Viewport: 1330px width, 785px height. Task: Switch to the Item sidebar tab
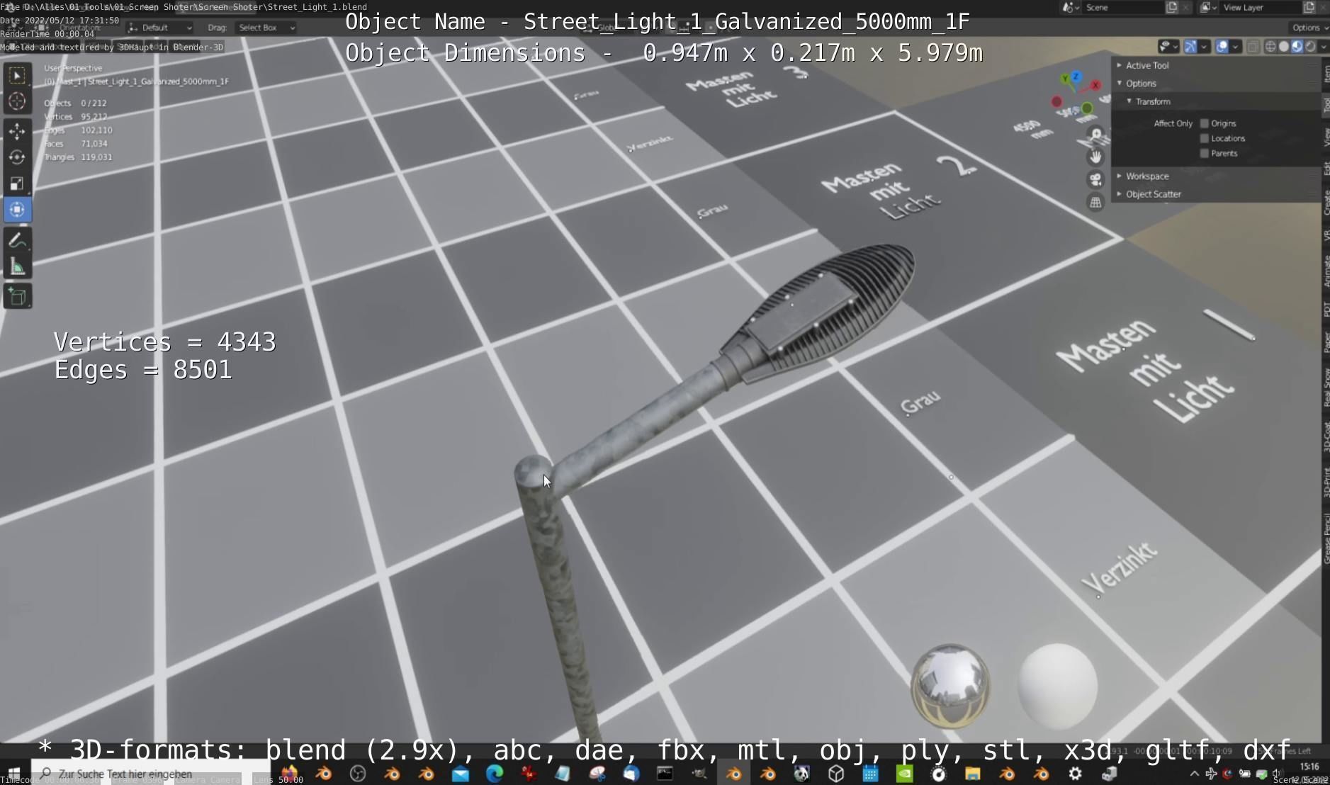tap(1326, 73)
